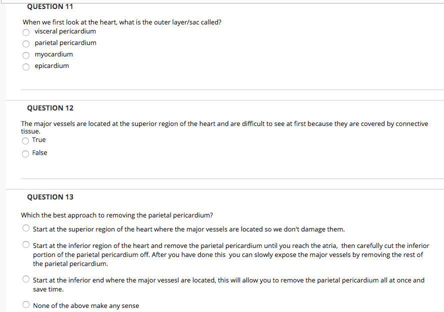Image resolution: width=444 pixels, height=312 pixels.
Task: Click the "visceral pericardium" label text
Action: pos(65,31)
